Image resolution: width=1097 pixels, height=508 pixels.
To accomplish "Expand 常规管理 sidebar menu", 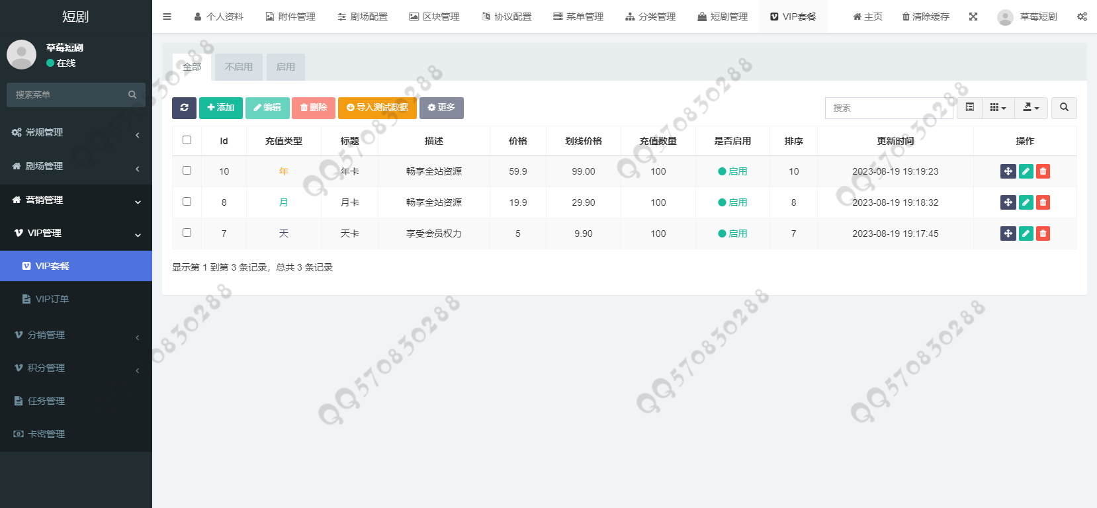I will (x=76, y=132).
